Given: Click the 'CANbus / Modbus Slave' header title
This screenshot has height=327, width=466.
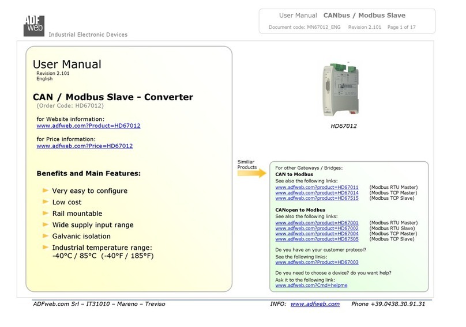Looking at the screenshot, I should coord(364,16).
